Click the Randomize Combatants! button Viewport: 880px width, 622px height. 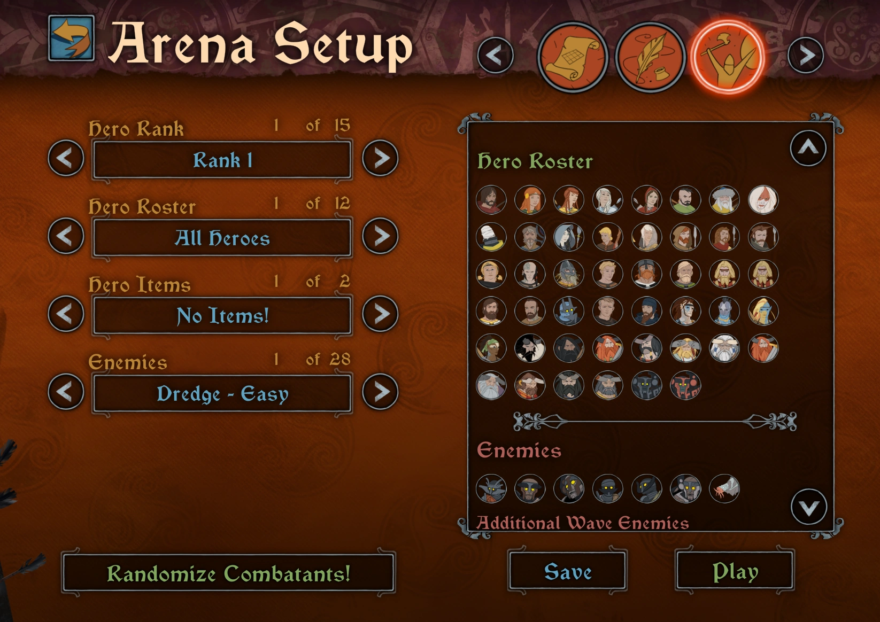(x=229, y=573)
